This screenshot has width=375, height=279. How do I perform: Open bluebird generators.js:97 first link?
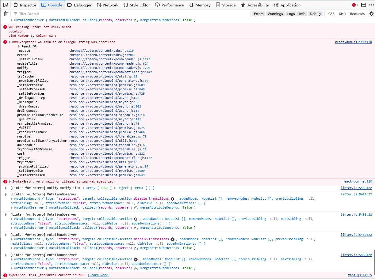coord(109,81)
